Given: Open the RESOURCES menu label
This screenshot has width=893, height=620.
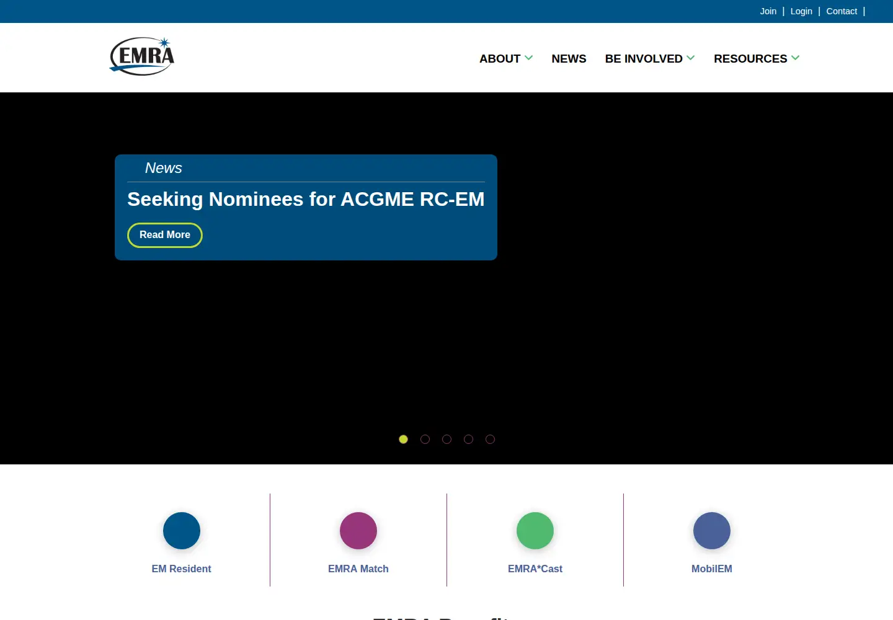Looking at the screenshot, I should click(750, 58).
